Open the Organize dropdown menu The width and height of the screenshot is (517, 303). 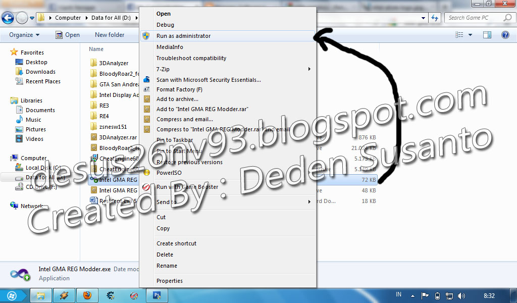click(x=24, y=35)
